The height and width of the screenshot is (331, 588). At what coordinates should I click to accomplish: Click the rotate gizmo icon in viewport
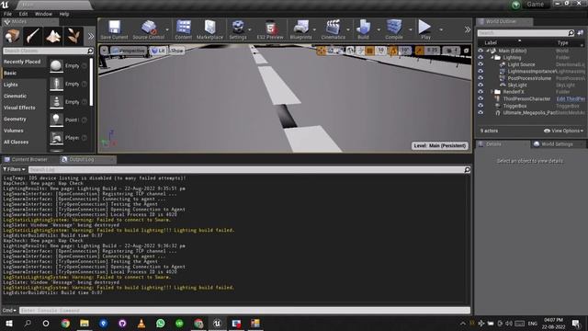coord(330,51)
